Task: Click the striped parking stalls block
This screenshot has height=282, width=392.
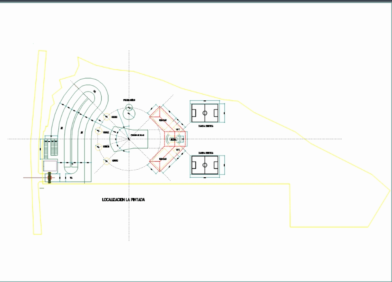Action: [50, 148]
